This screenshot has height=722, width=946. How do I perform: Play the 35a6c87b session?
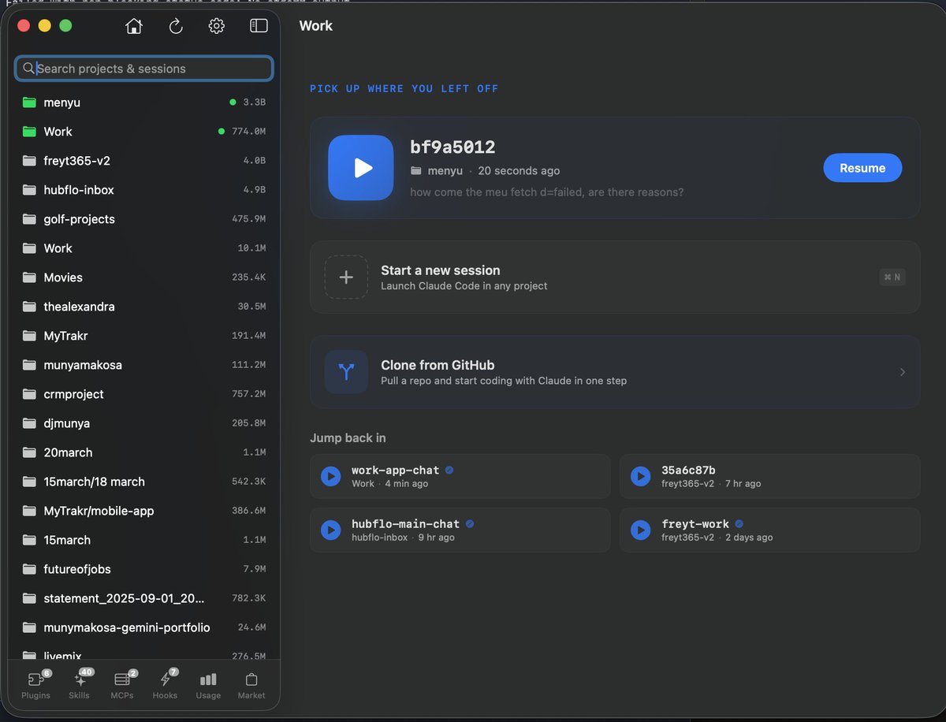(640, 476)
